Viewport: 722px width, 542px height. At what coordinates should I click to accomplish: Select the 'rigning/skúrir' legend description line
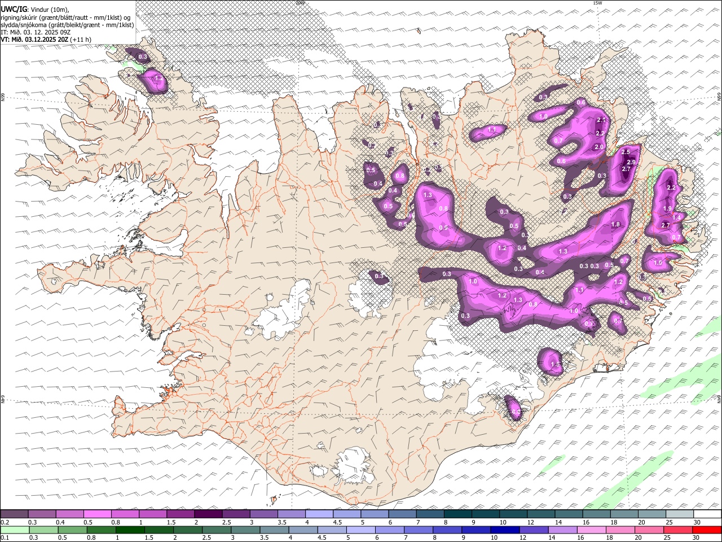click(66, 18)
